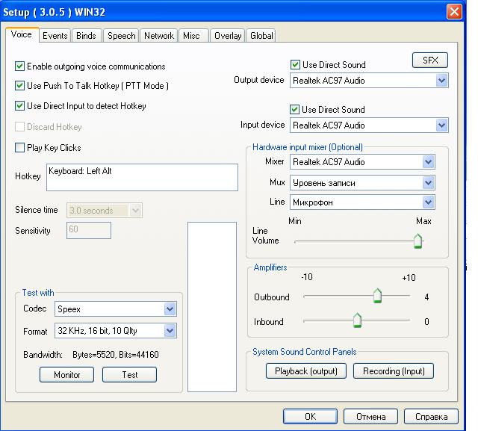
Task: Expand the Format dropdown
Action: [116, 331]
